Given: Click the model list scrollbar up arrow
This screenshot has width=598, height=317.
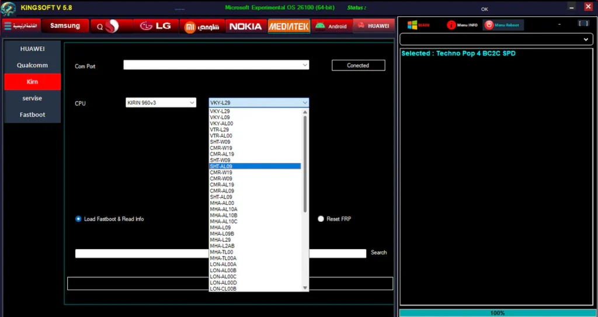Looking at the screenshot, I should pos(305,112).
